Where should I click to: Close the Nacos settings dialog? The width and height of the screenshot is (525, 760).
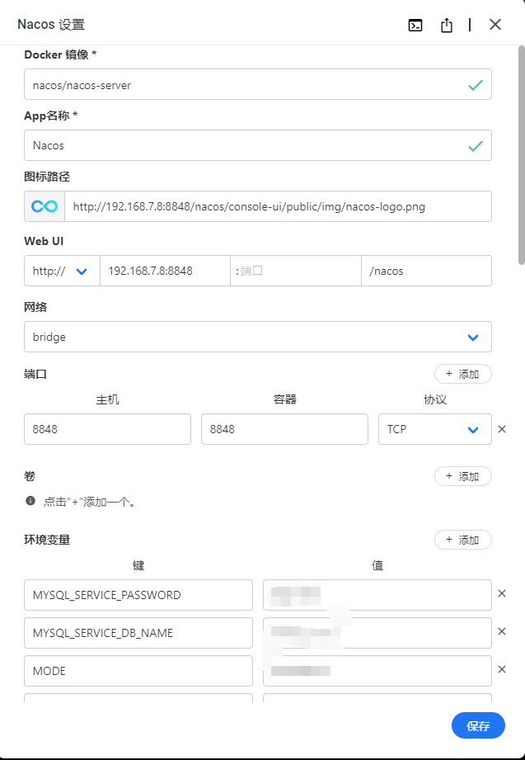pyautogui.click(x=495, y=24)
